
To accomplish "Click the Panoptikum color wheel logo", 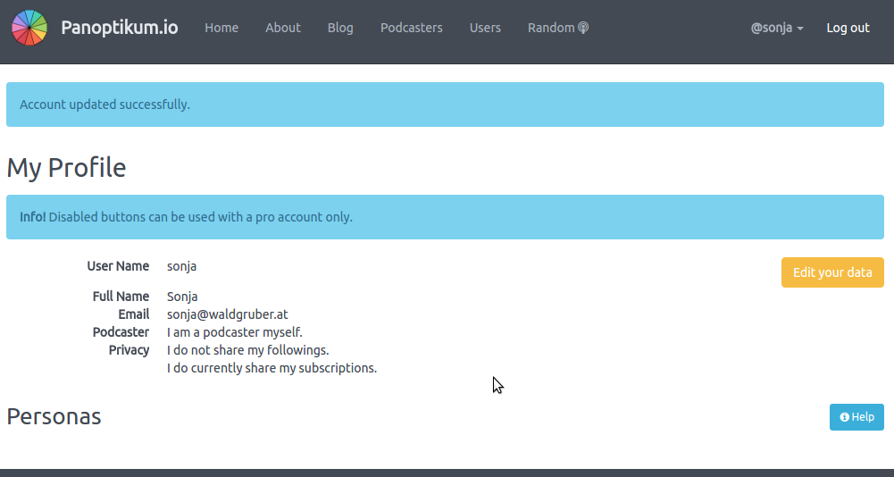I will click(x=29, y=28).
